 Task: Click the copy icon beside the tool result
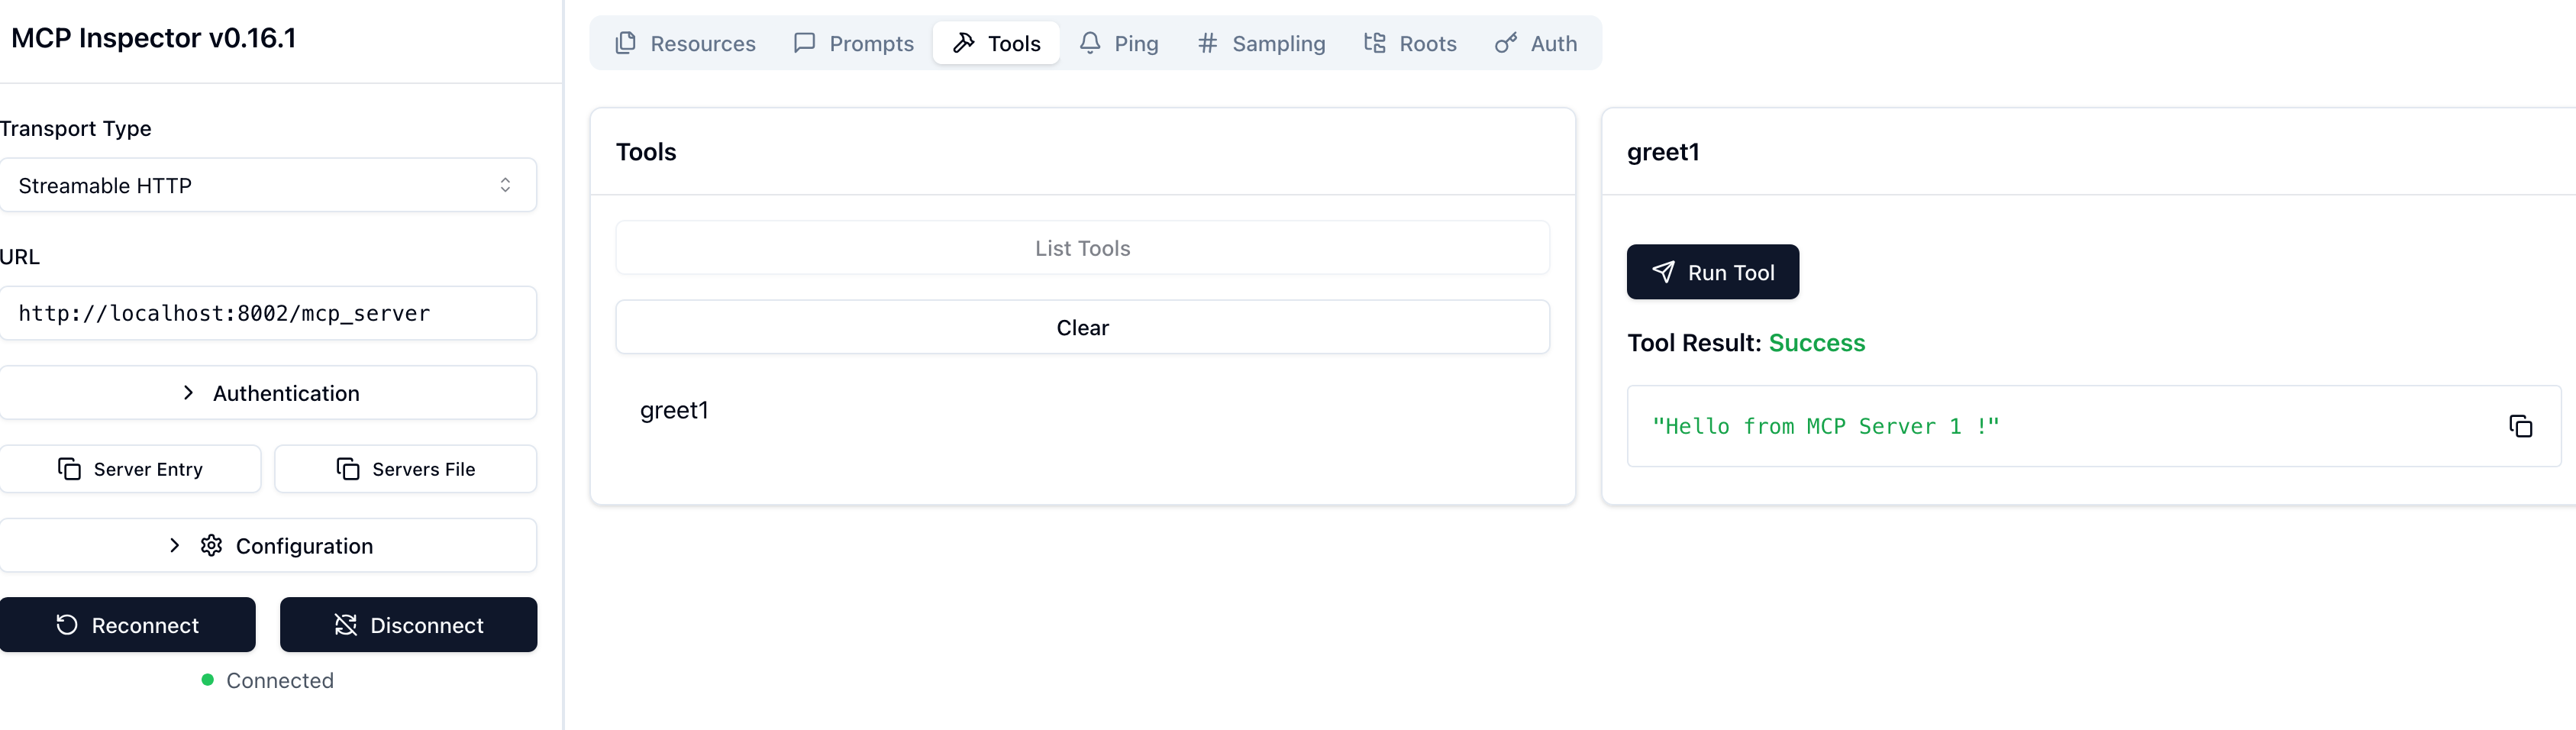click(x=2520, y=426)
